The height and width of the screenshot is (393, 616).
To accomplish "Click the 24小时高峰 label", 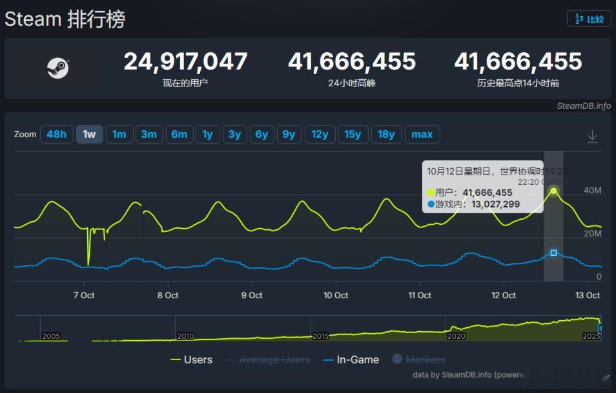I will tap(352, 83).
